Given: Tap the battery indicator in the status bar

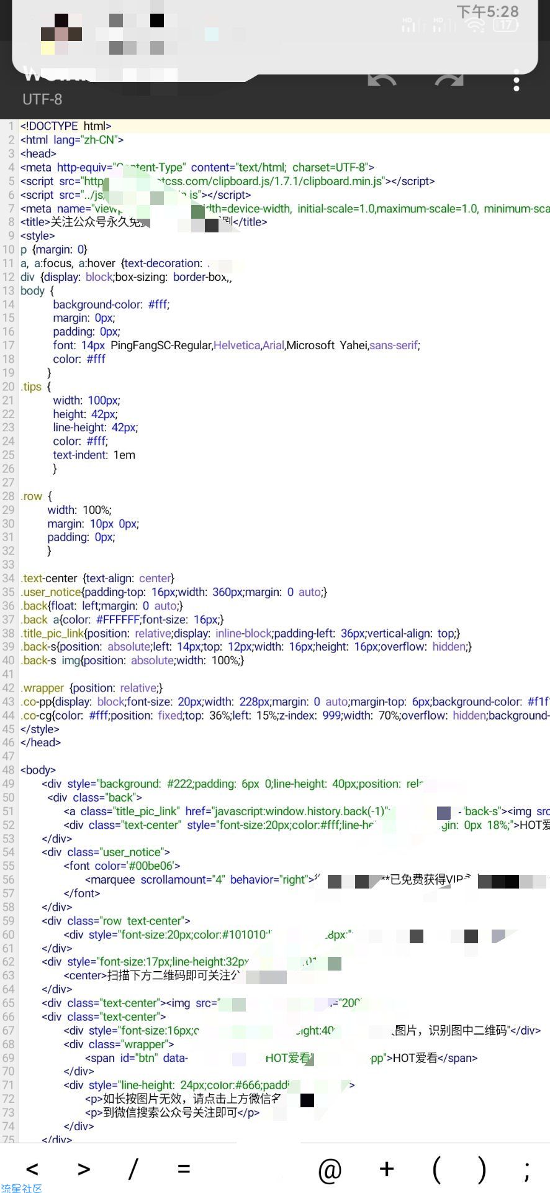Looking at the screenshot, I should (x=505, y=25).
